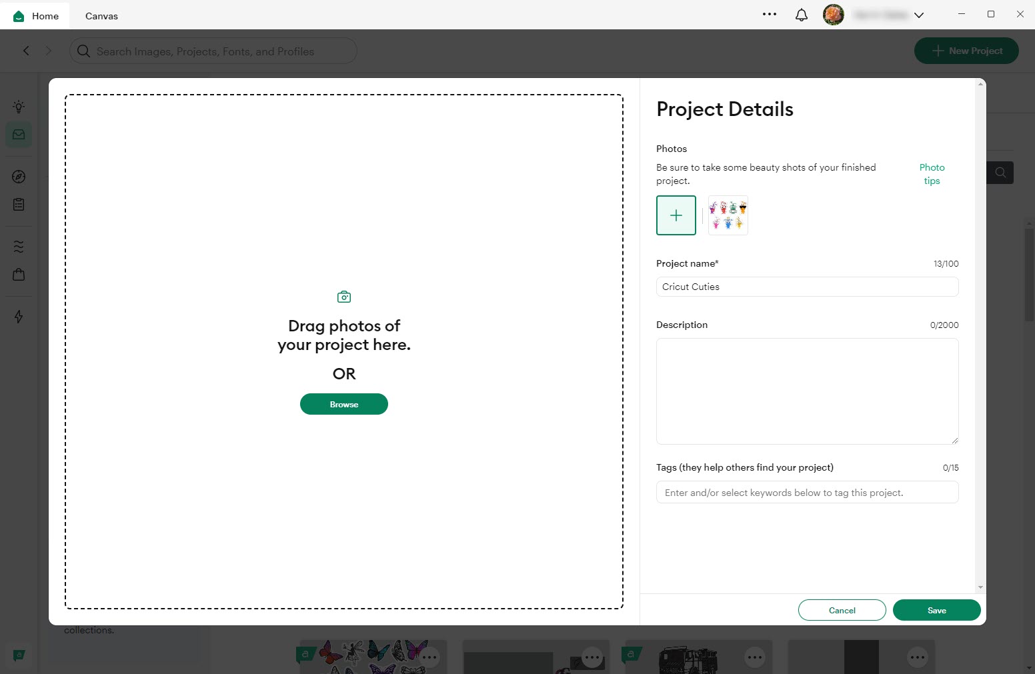The height and width of the screenshot is (674, 1035).
Task: Open the Photo tips link
Action: 932,174
